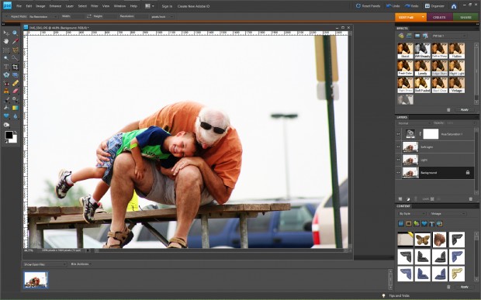
Task: Select the Quick Selection tool
Action: [15, 58]
